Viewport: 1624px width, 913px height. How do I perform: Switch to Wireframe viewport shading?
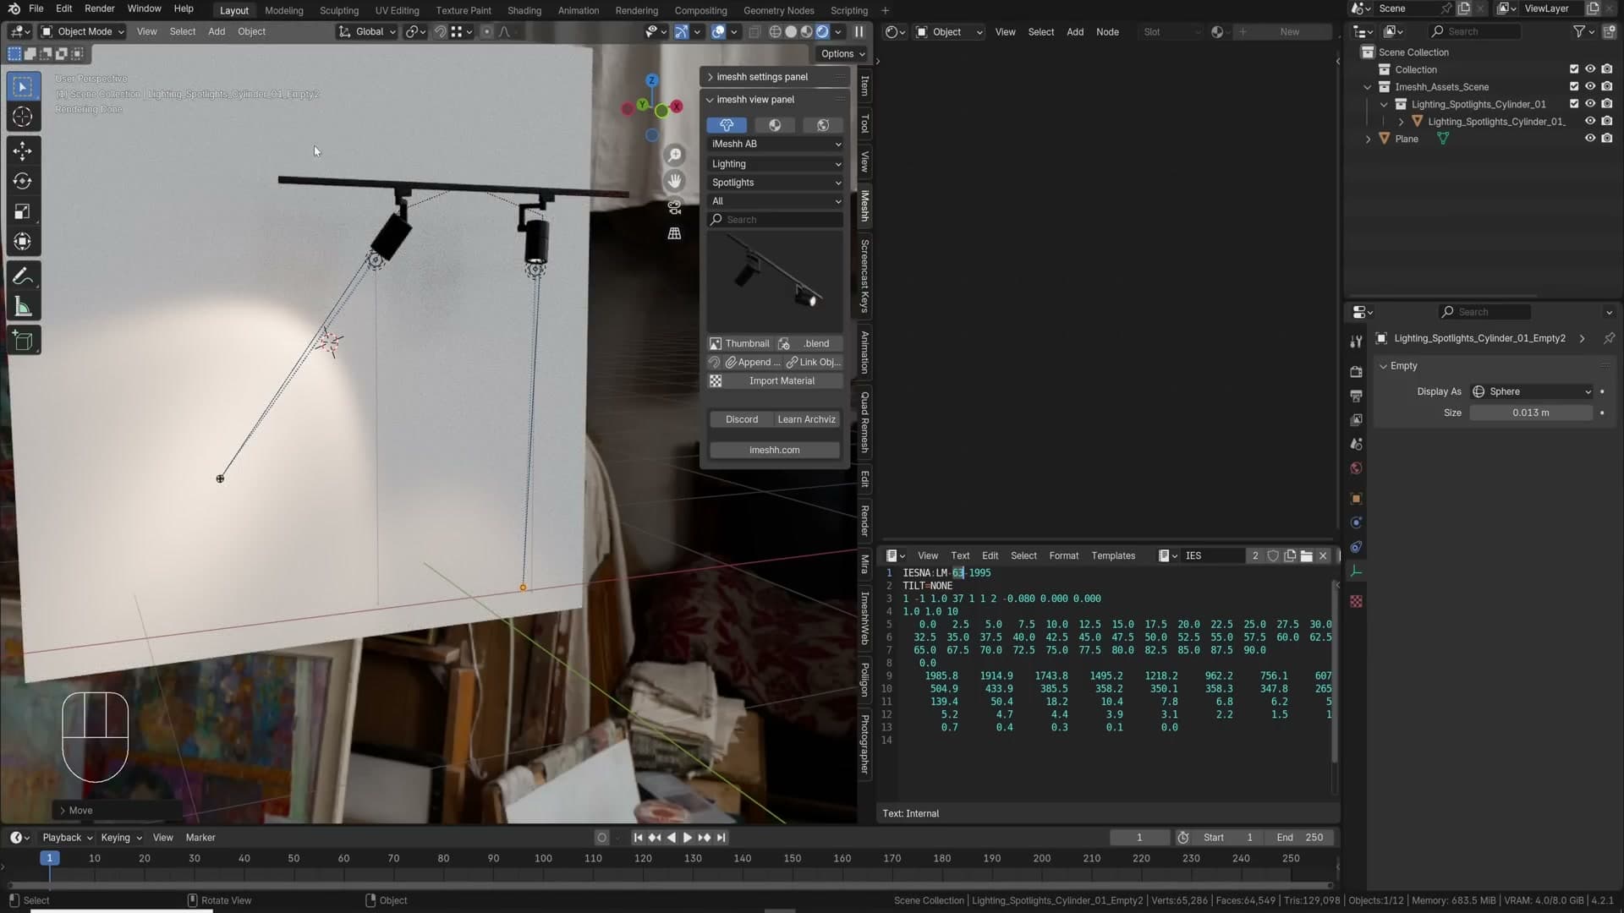[x=775, y=31]
